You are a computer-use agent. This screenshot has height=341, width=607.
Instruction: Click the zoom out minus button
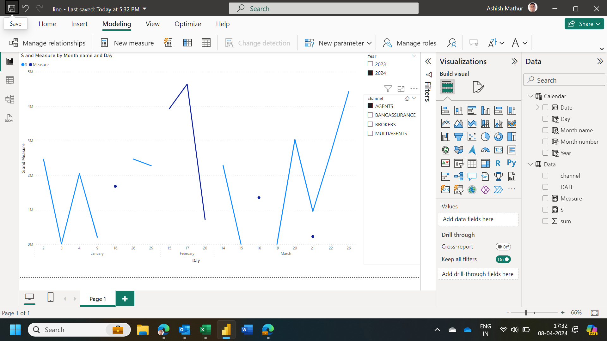coord(507,313)
